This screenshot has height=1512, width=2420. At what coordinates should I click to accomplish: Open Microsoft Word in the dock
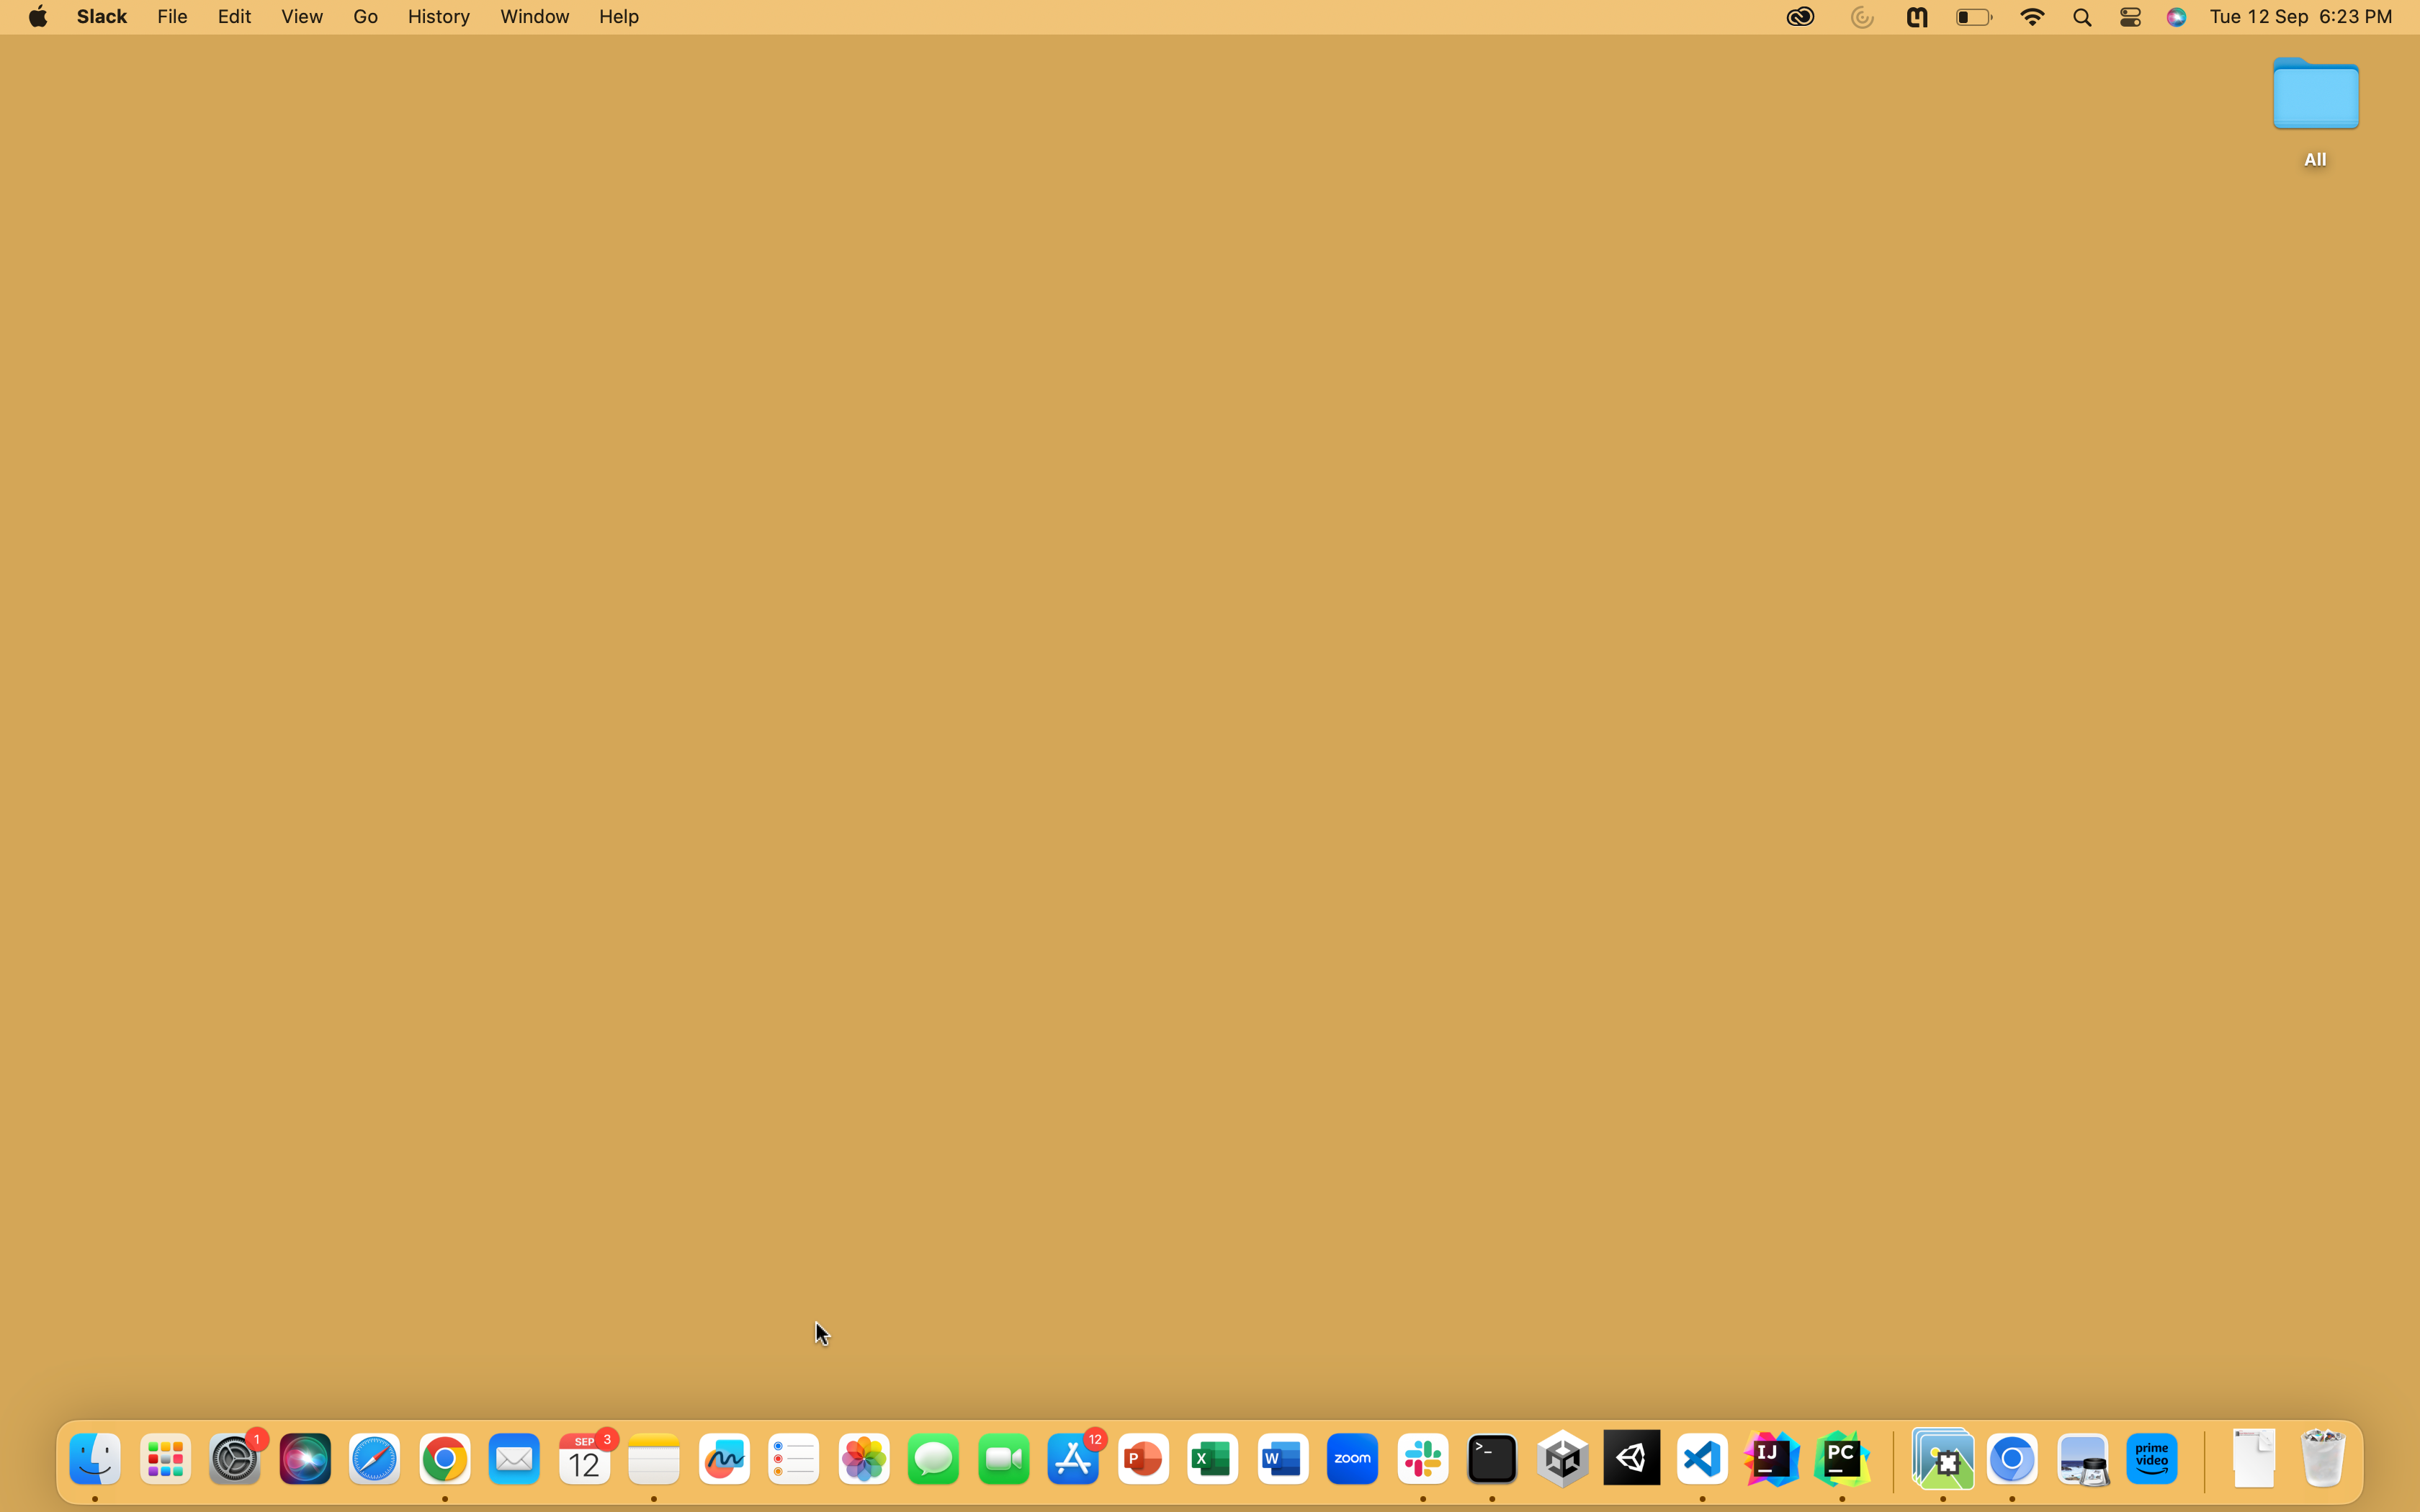(x=1283, y=1460)
